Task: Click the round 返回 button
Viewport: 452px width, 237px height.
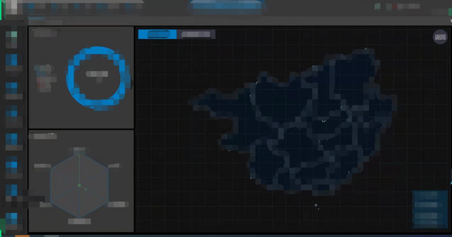Action: [x=440, y=37]
